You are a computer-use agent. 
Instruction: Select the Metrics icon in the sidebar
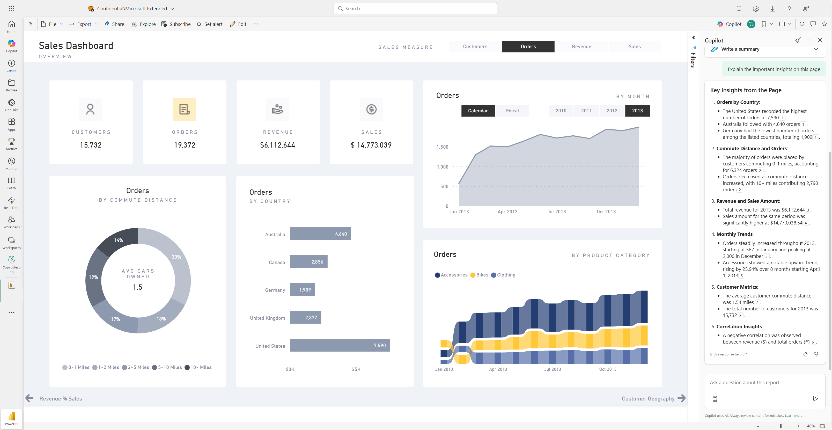pos(11,144)
